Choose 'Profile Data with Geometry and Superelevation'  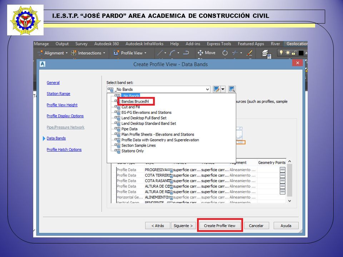(160, 140)
